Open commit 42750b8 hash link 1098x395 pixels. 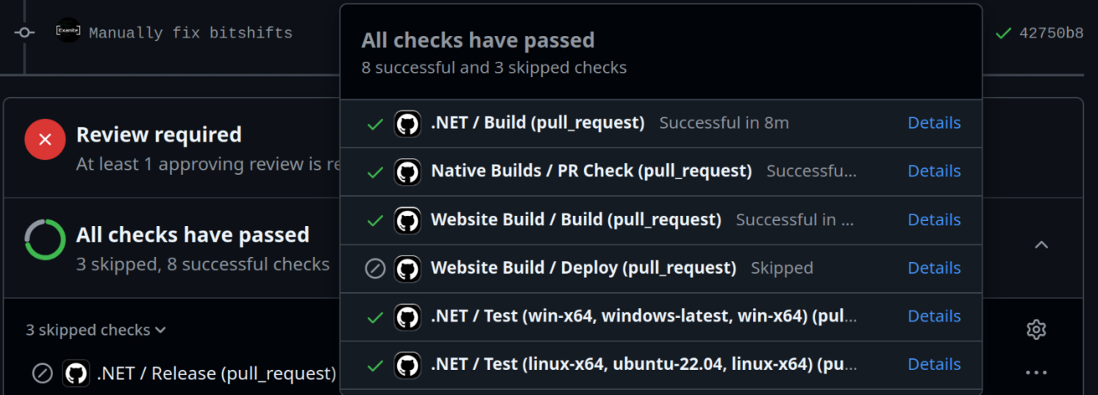[x=1051, y=33]
